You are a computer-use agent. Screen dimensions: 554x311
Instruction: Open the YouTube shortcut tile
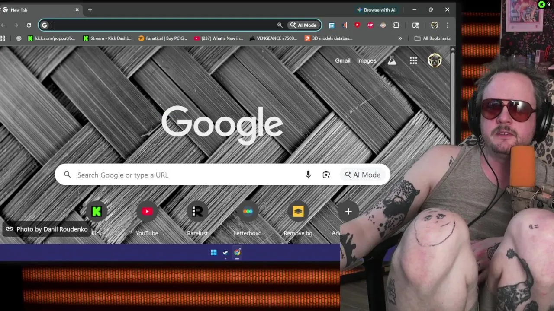click(x=147, y=219)
